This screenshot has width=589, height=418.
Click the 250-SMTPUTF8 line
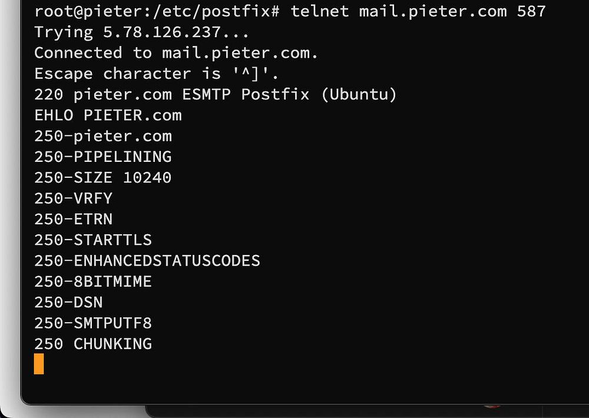pyautogui.click(x=93, y=323)
